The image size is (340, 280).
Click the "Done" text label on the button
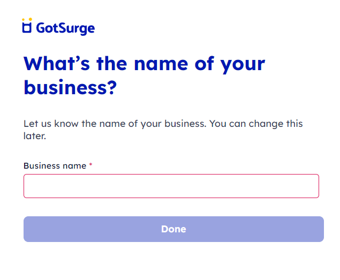click(173, 229)
